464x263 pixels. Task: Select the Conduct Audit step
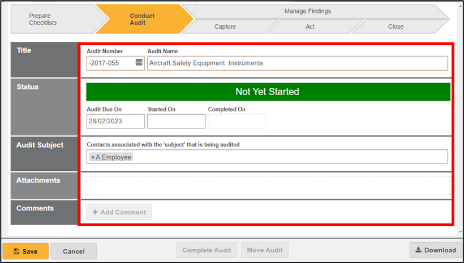pos(141,19)
